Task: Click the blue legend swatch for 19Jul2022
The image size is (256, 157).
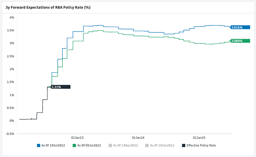Action: pyautogui.click(x=39, y=145)
